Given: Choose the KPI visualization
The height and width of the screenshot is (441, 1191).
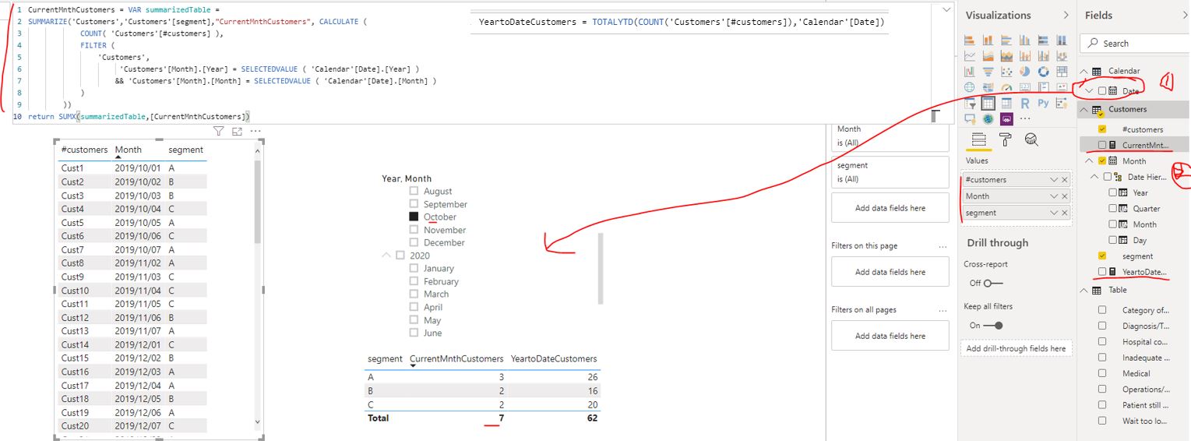Looking at the screenshot, I should pos(1061,87).
